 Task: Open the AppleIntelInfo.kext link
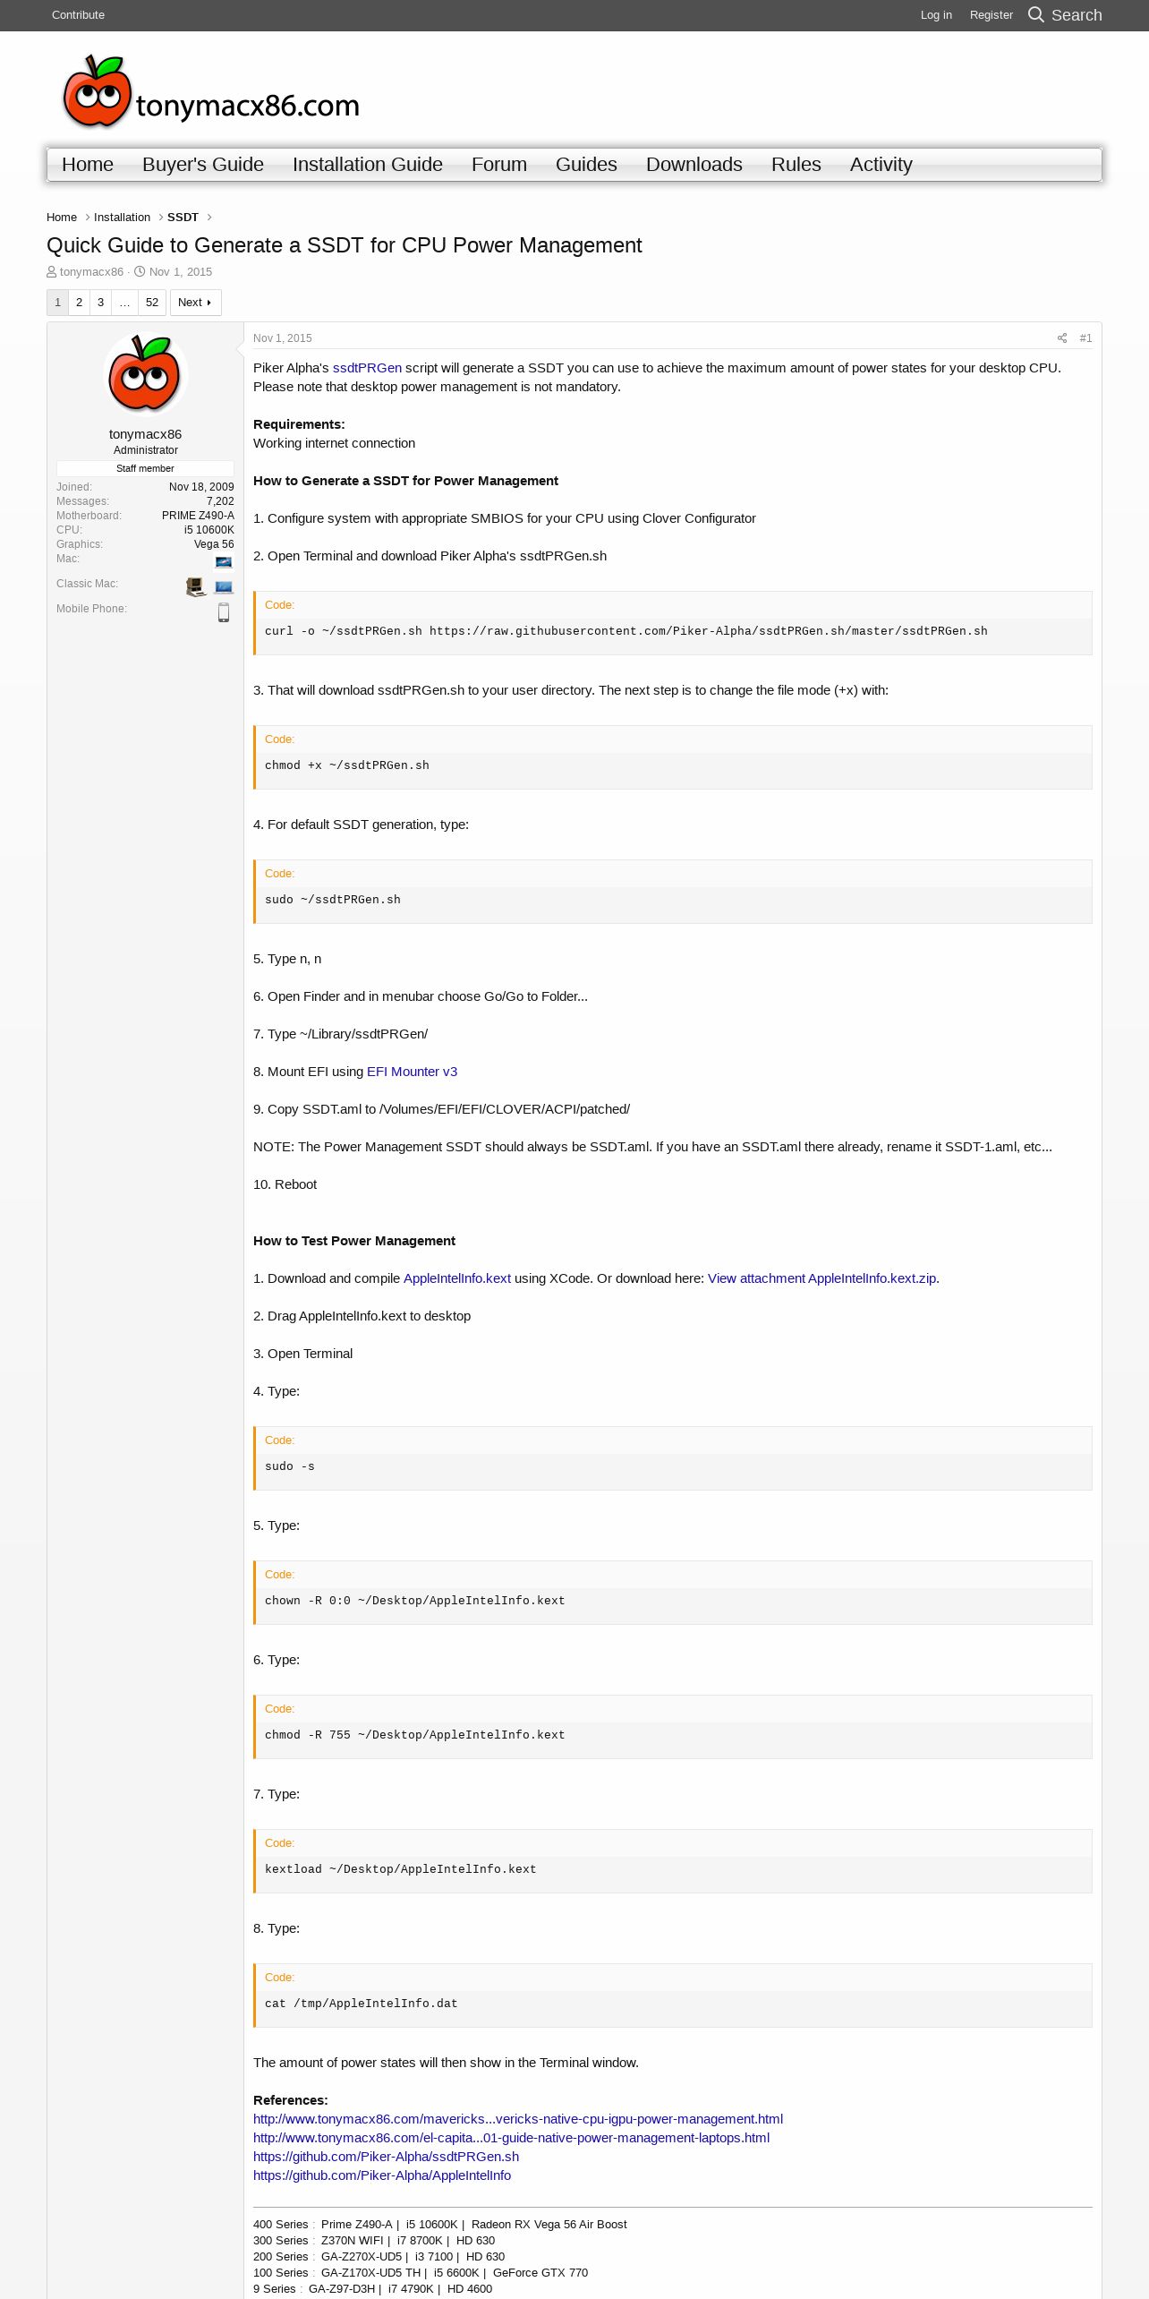457,1278
